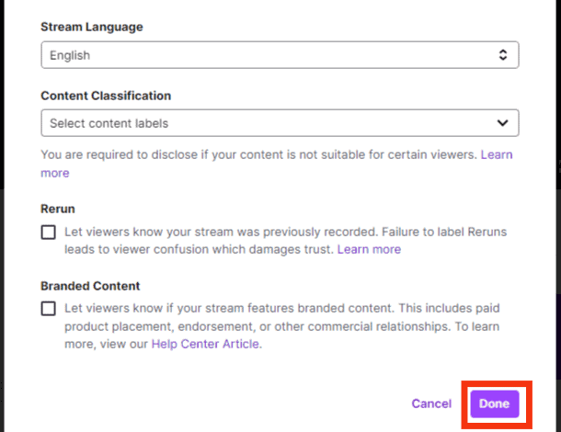The height and width of the screenshot is (432, 561).
Task: Select the English value in language field
Action: (70, 55)
